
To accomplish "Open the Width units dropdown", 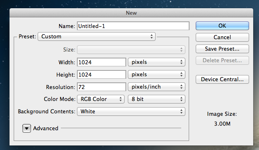I will coord(156,62).
